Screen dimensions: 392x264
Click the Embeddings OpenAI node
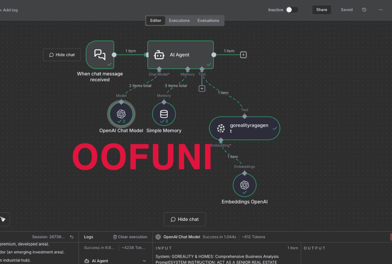[244, 185]
